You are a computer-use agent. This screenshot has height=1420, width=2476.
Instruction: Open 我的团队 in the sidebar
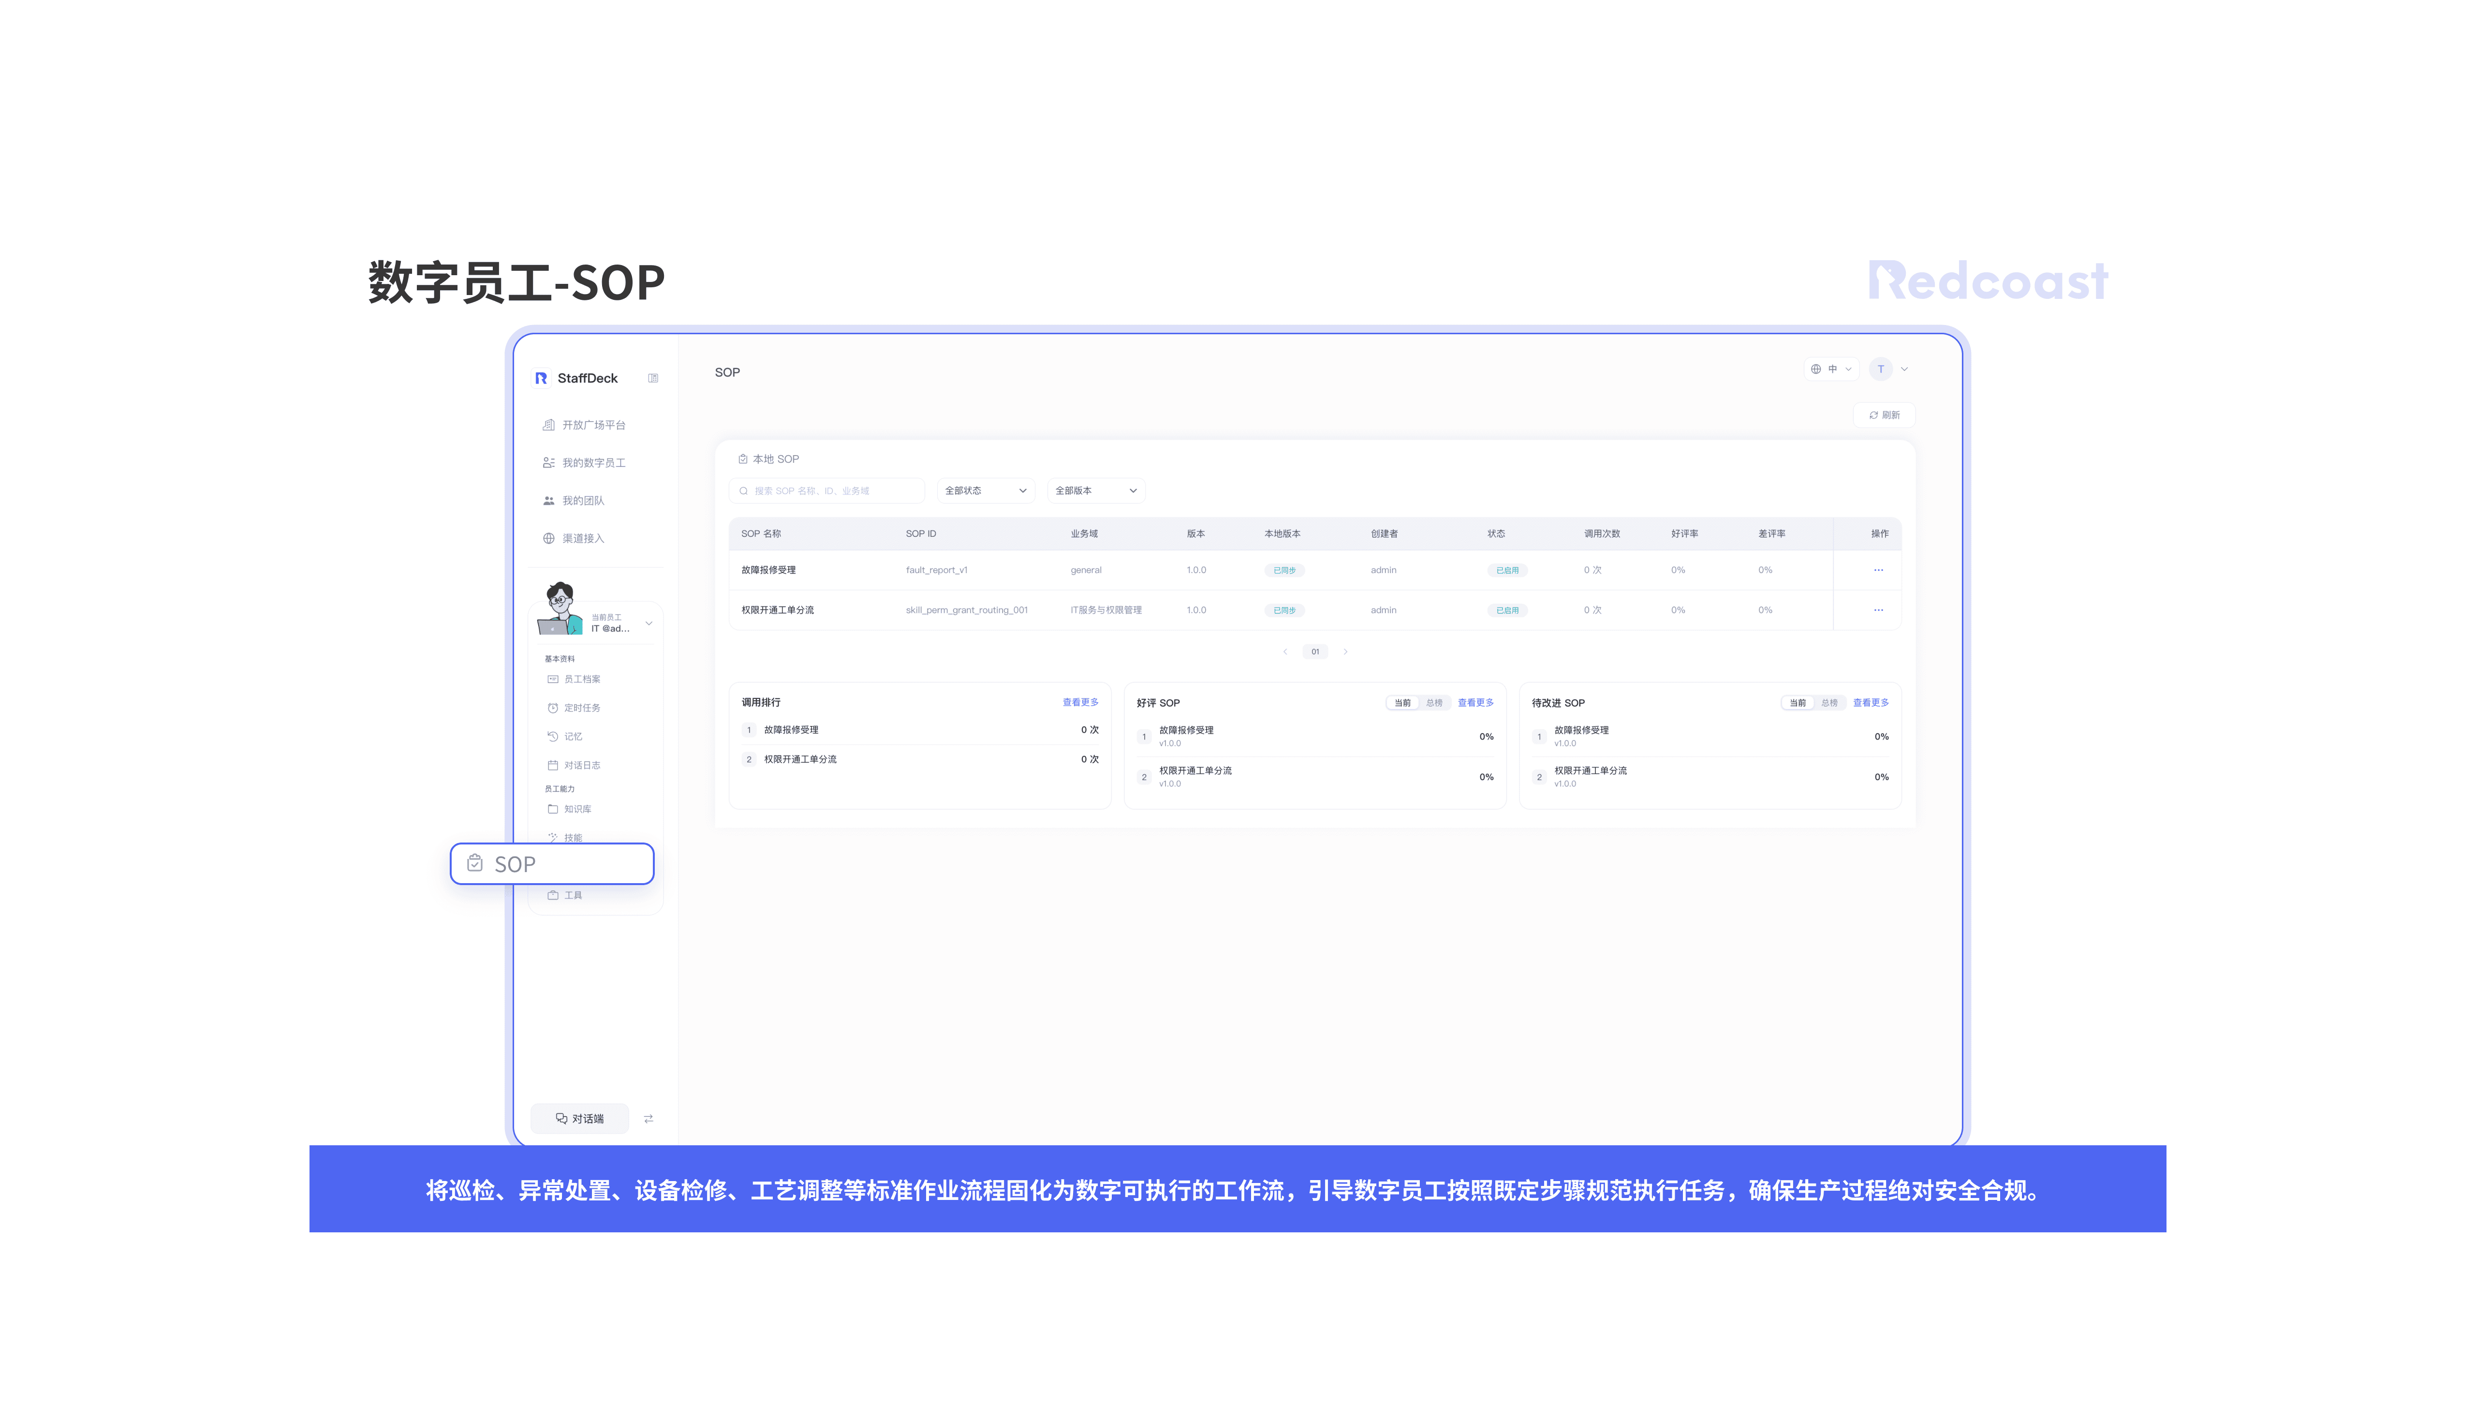point(583,501)
